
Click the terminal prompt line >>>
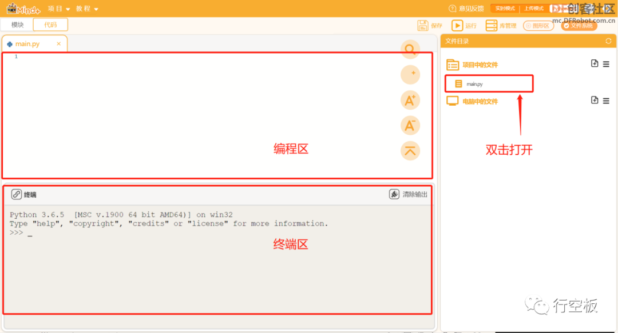pyautogui.click(x=21, y=232)
